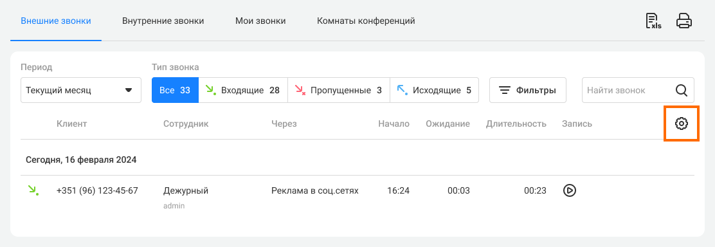Open the Фильтры button

[528, 91]
